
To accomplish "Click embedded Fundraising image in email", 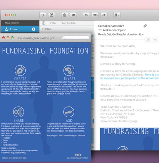I will [x=129, y=139].
